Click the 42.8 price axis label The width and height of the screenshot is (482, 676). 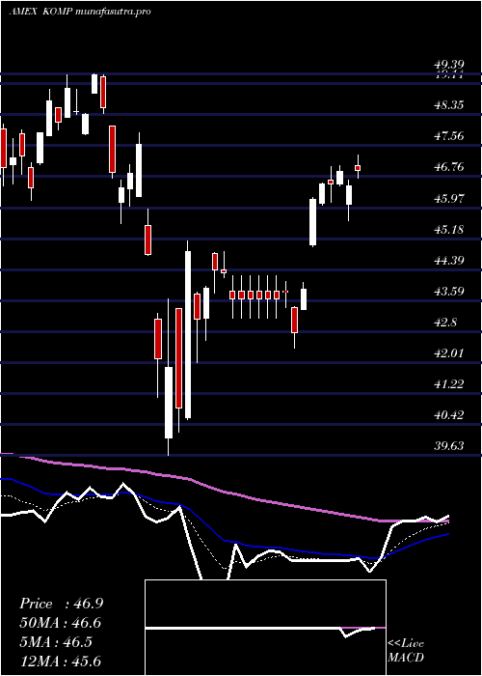tap(446, 322)
